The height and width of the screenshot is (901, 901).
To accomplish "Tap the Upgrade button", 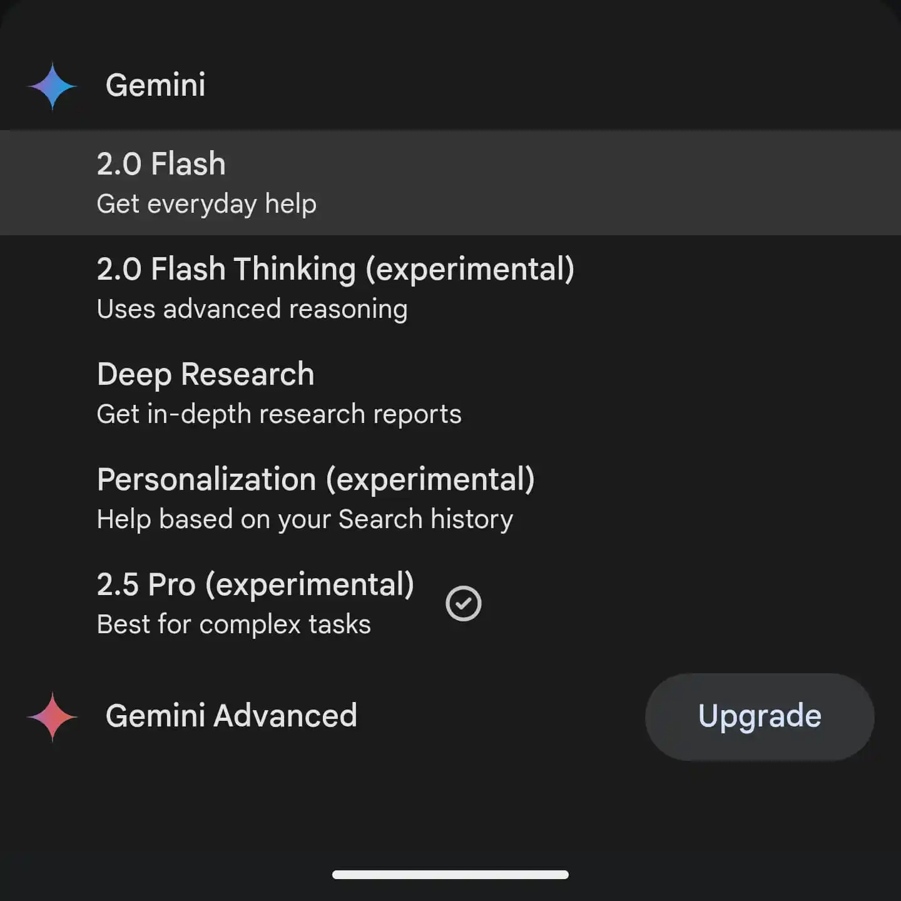I will click(x=758, y=717).
